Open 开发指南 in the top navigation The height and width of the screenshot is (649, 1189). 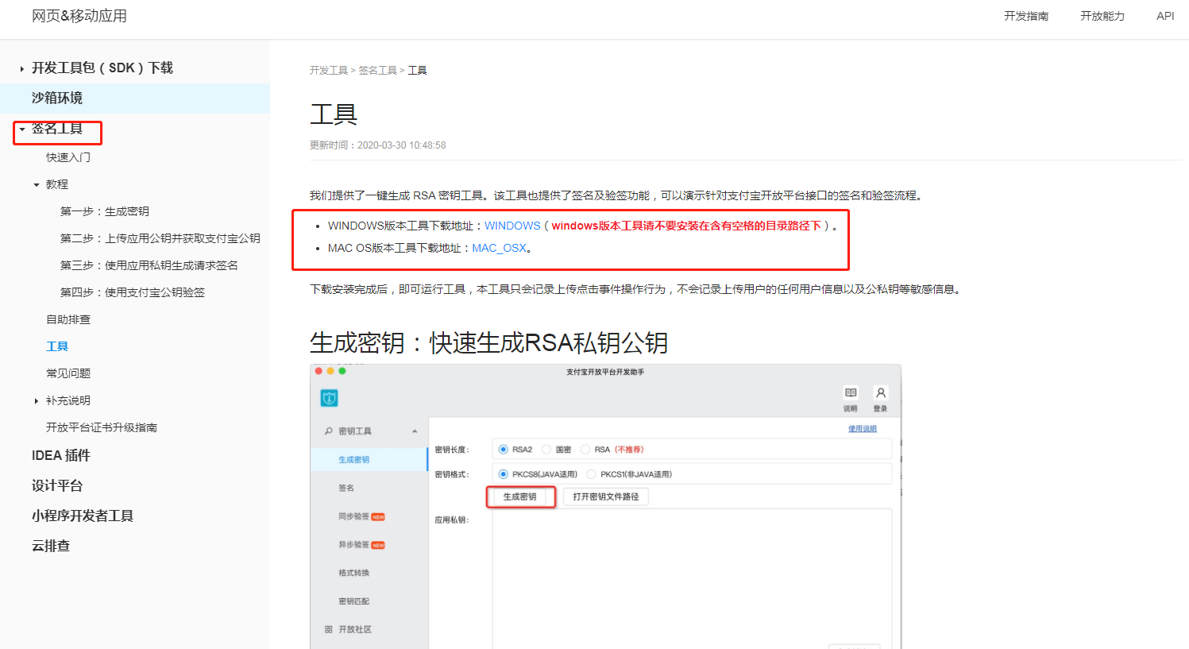tap(1026, 16)
